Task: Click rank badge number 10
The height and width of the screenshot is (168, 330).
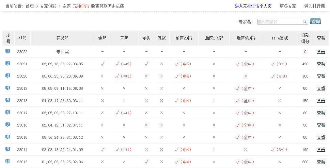Action: pos(8,162)
